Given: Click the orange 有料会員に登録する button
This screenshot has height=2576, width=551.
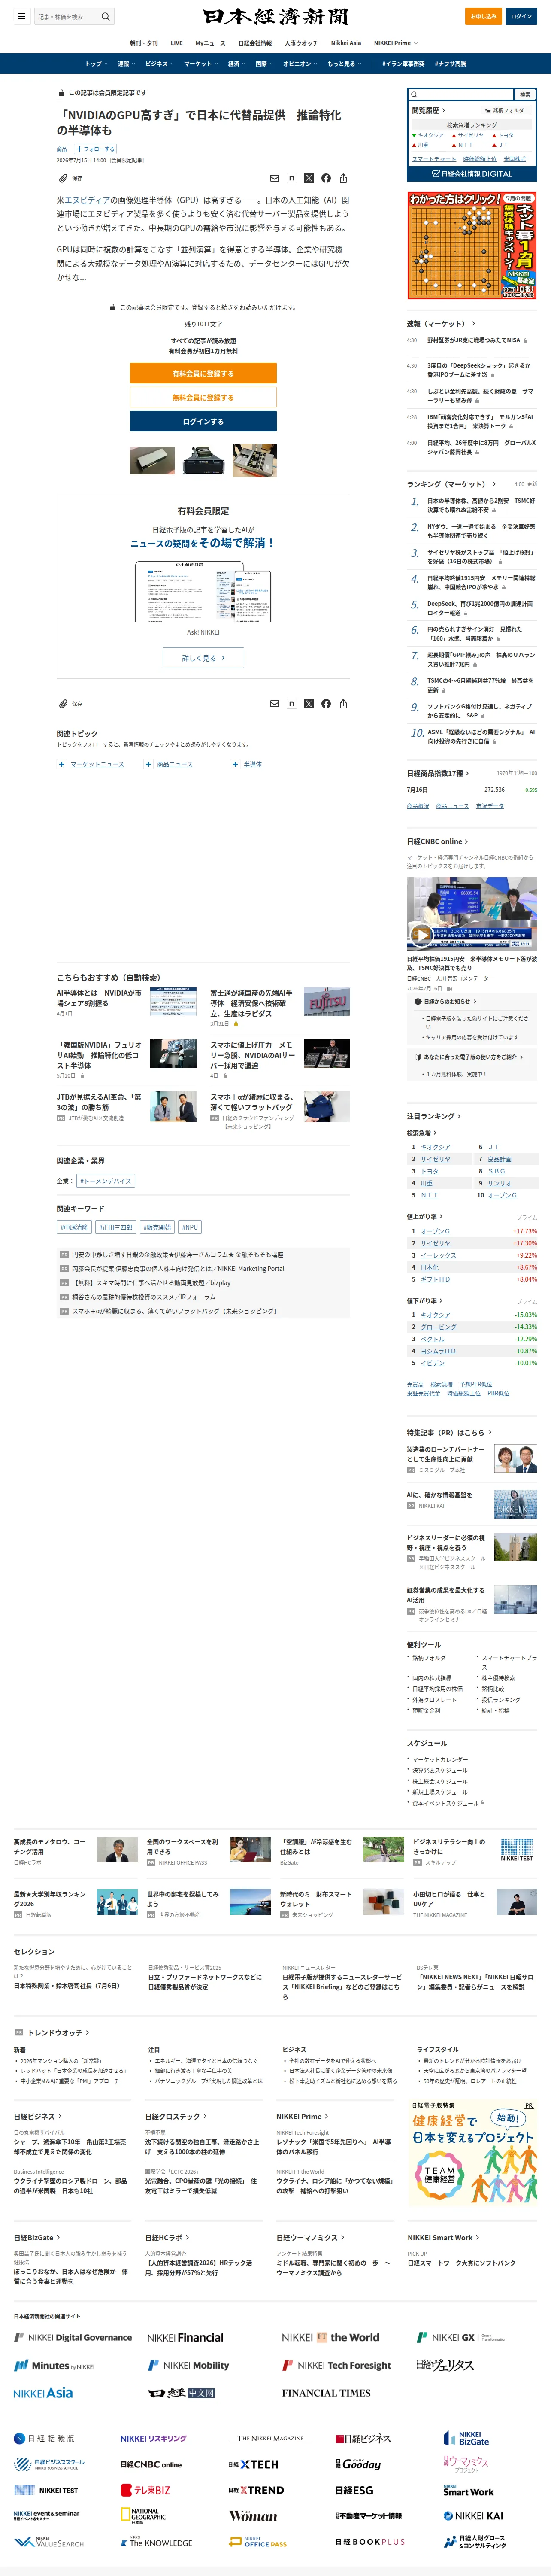Looking at the screenshot, I should (x=203, y=373).
